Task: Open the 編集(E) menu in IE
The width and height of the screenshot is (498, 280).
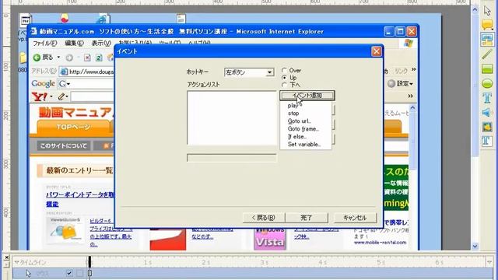Action: (x=74, y=44)
